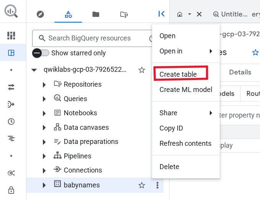
Task: Choose Copy ID from context menu
Action: click(x=186, y=128)
